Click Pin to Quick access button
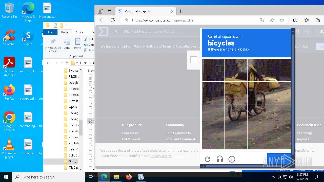Screen dimensions: 324x182 [x=53, y=45]
